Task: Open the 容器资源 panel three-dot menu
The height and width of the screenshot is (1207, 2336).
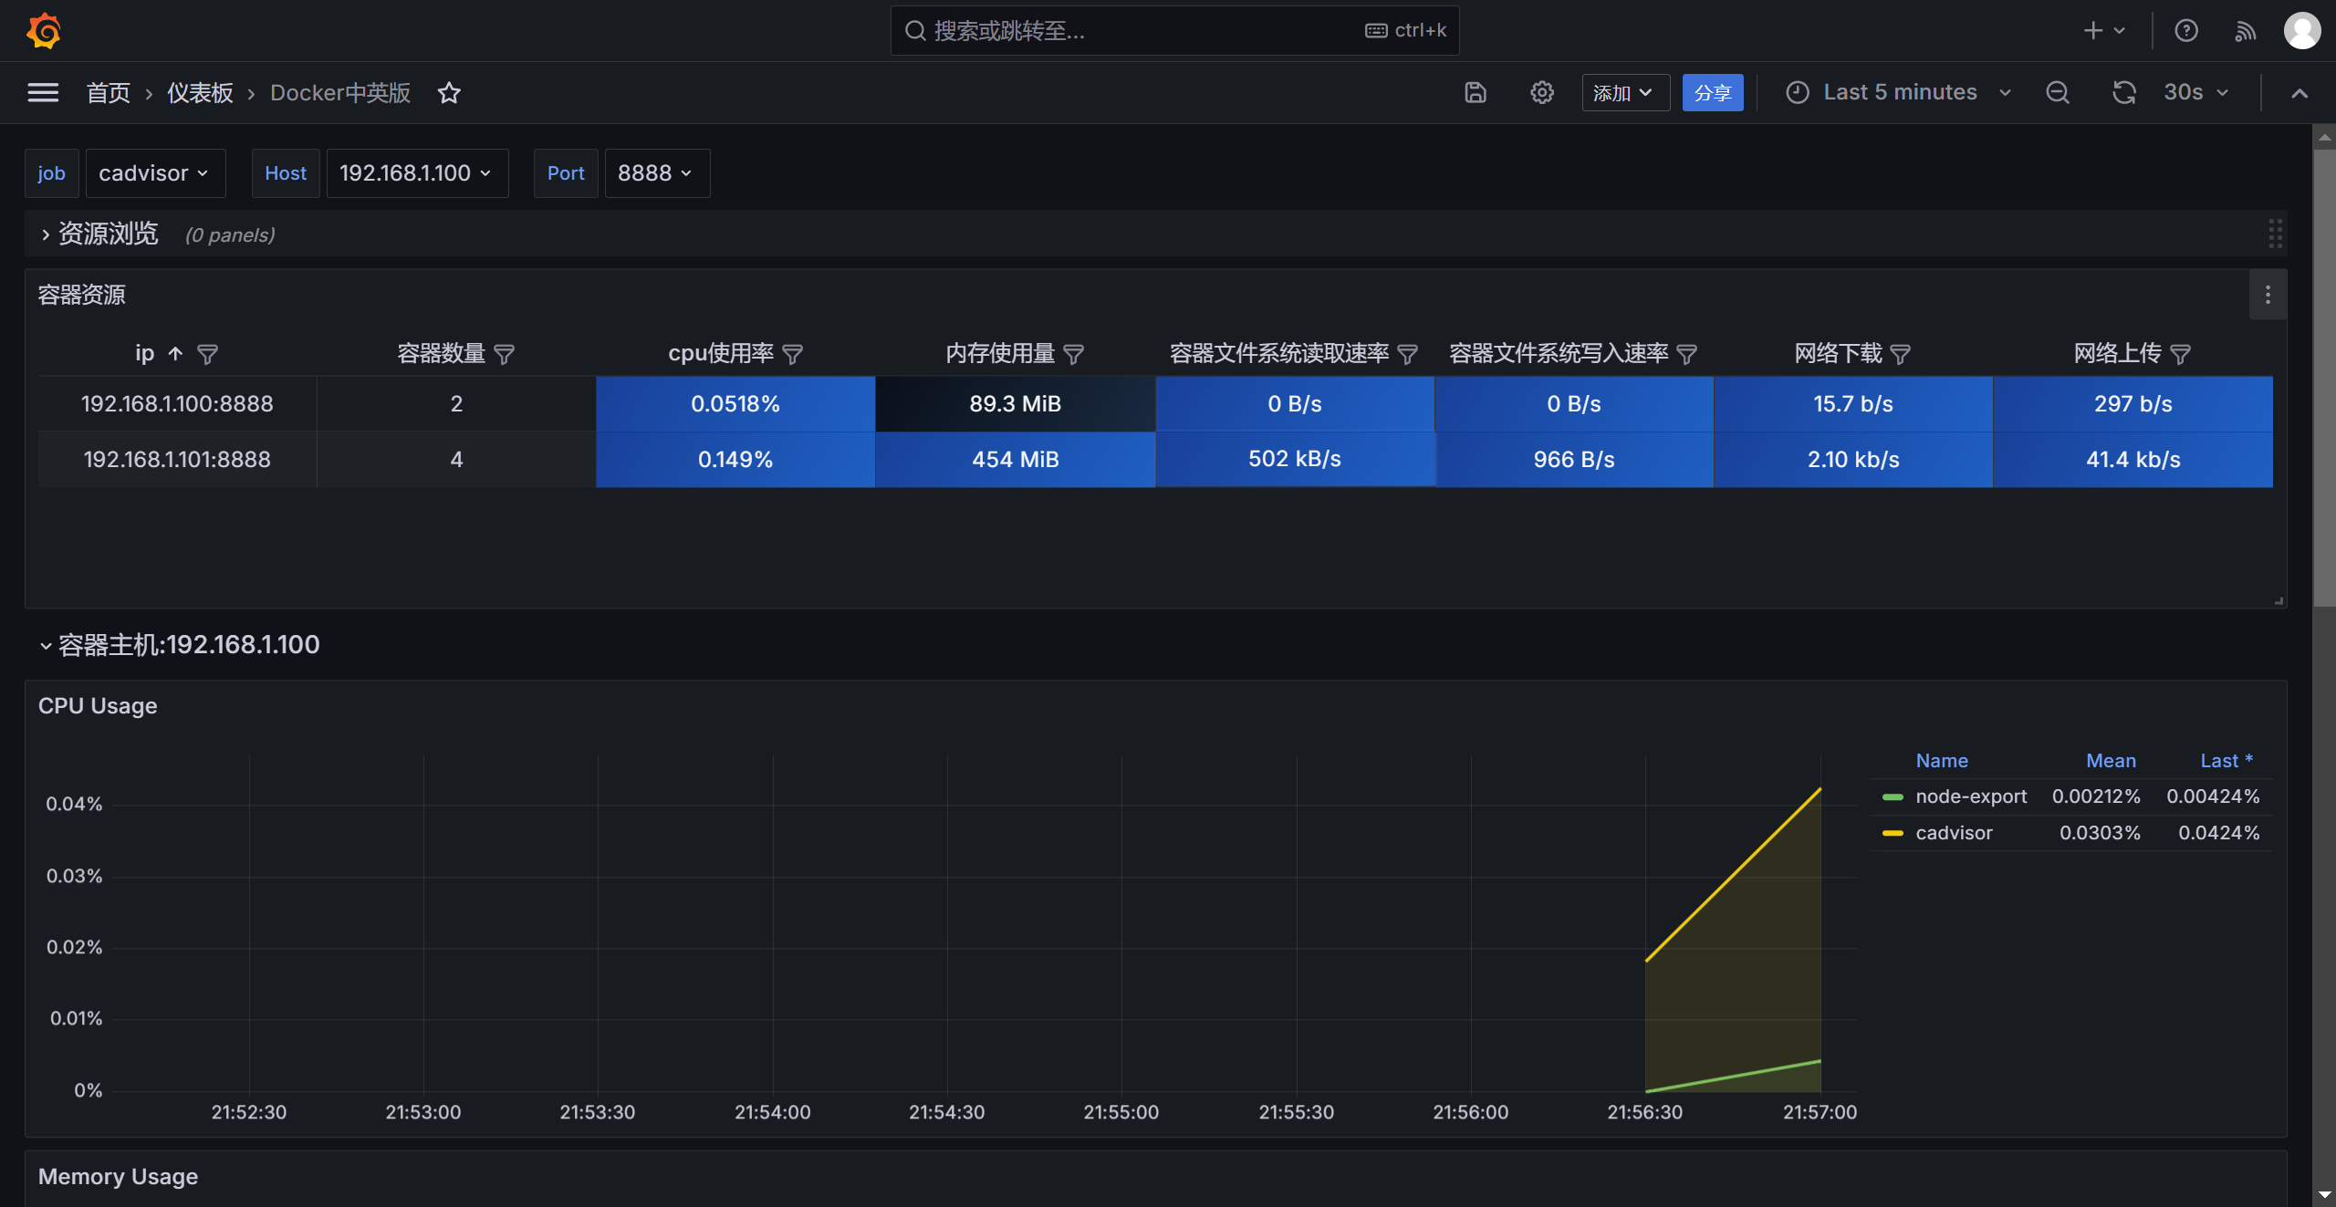Action: tap(2268, 295)
